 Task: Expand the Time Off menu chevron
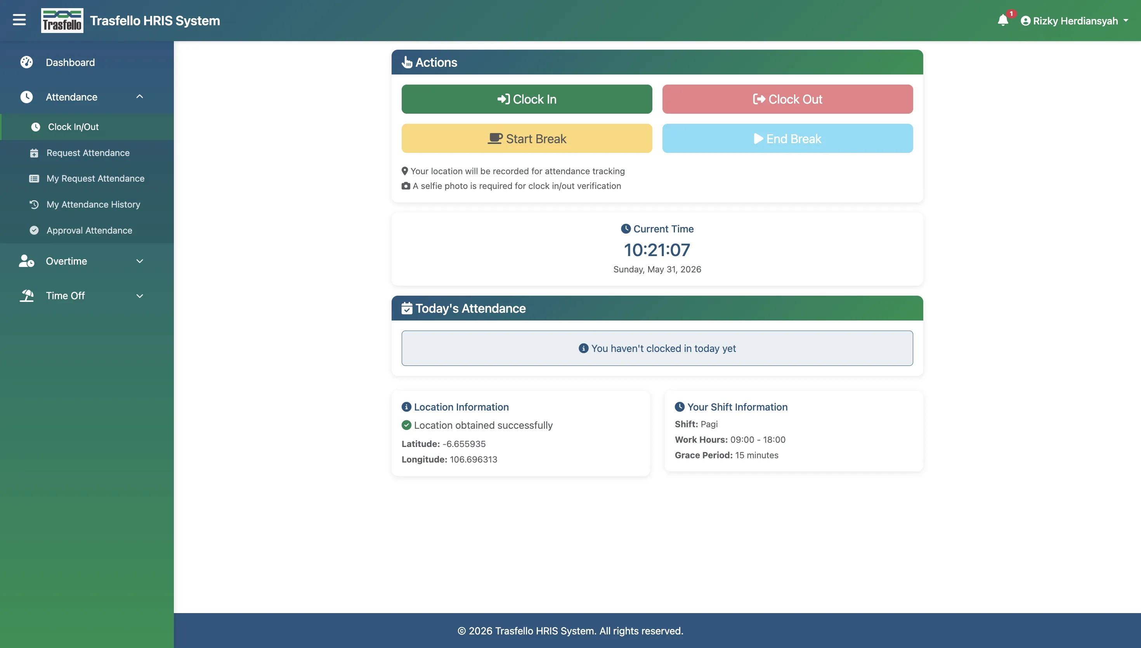pyautogui.click(x=139, y=296)
